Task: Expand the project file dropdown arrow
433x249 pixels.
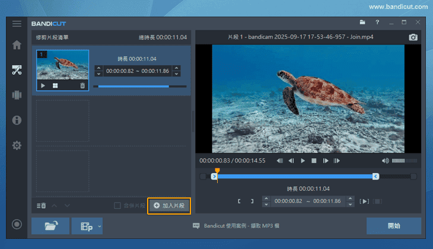Action: [x=100, y=226]
